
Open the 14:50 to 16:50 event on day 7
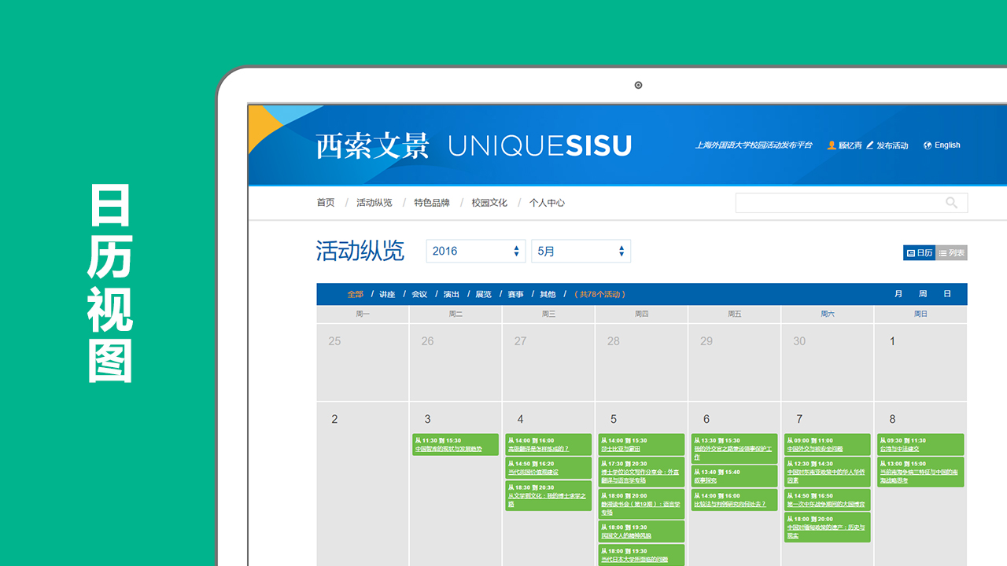827,500
